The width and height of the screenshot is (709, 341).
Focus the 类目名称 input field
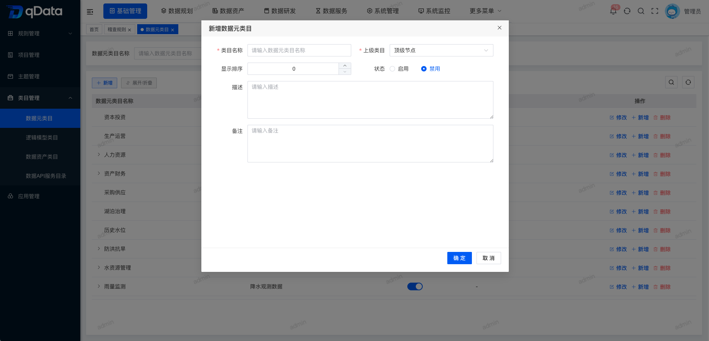299,50
